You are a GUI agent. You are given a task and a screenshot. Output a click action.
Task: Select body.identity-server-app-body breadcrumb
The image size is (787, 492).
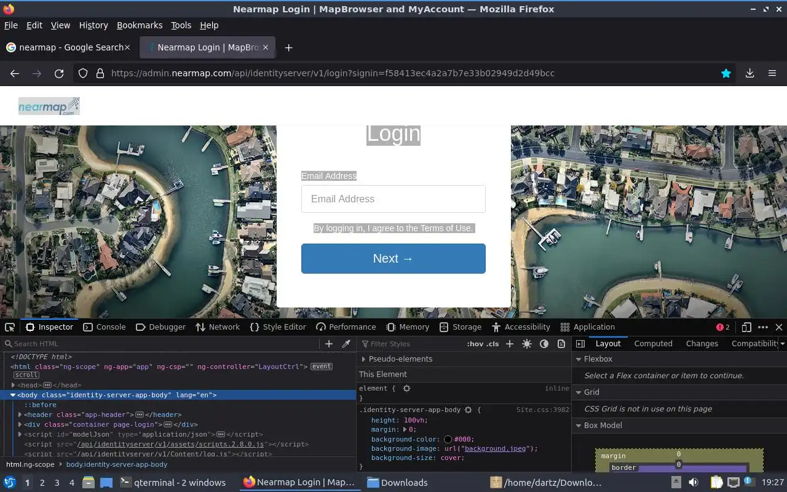pos(117,464)
